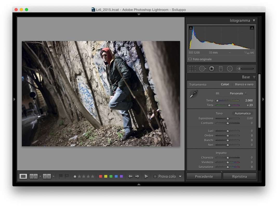Activate the Red Eye Correction tool

coord(211,69)
